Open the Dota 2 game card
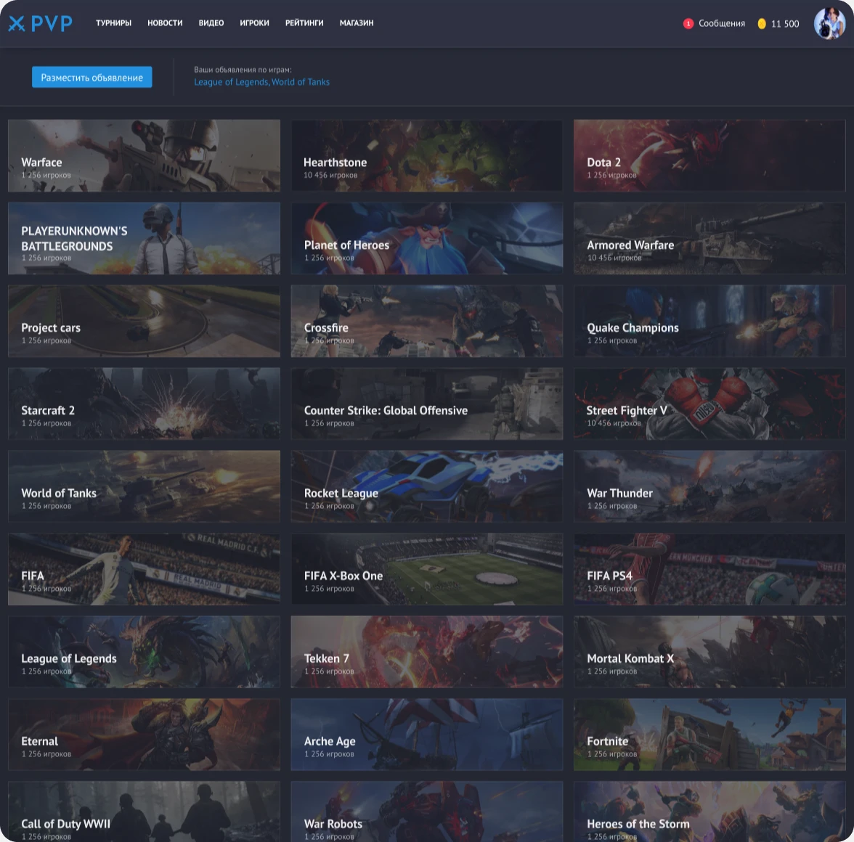The height and width of the screenshot is (842, 854). click(709, 155)
